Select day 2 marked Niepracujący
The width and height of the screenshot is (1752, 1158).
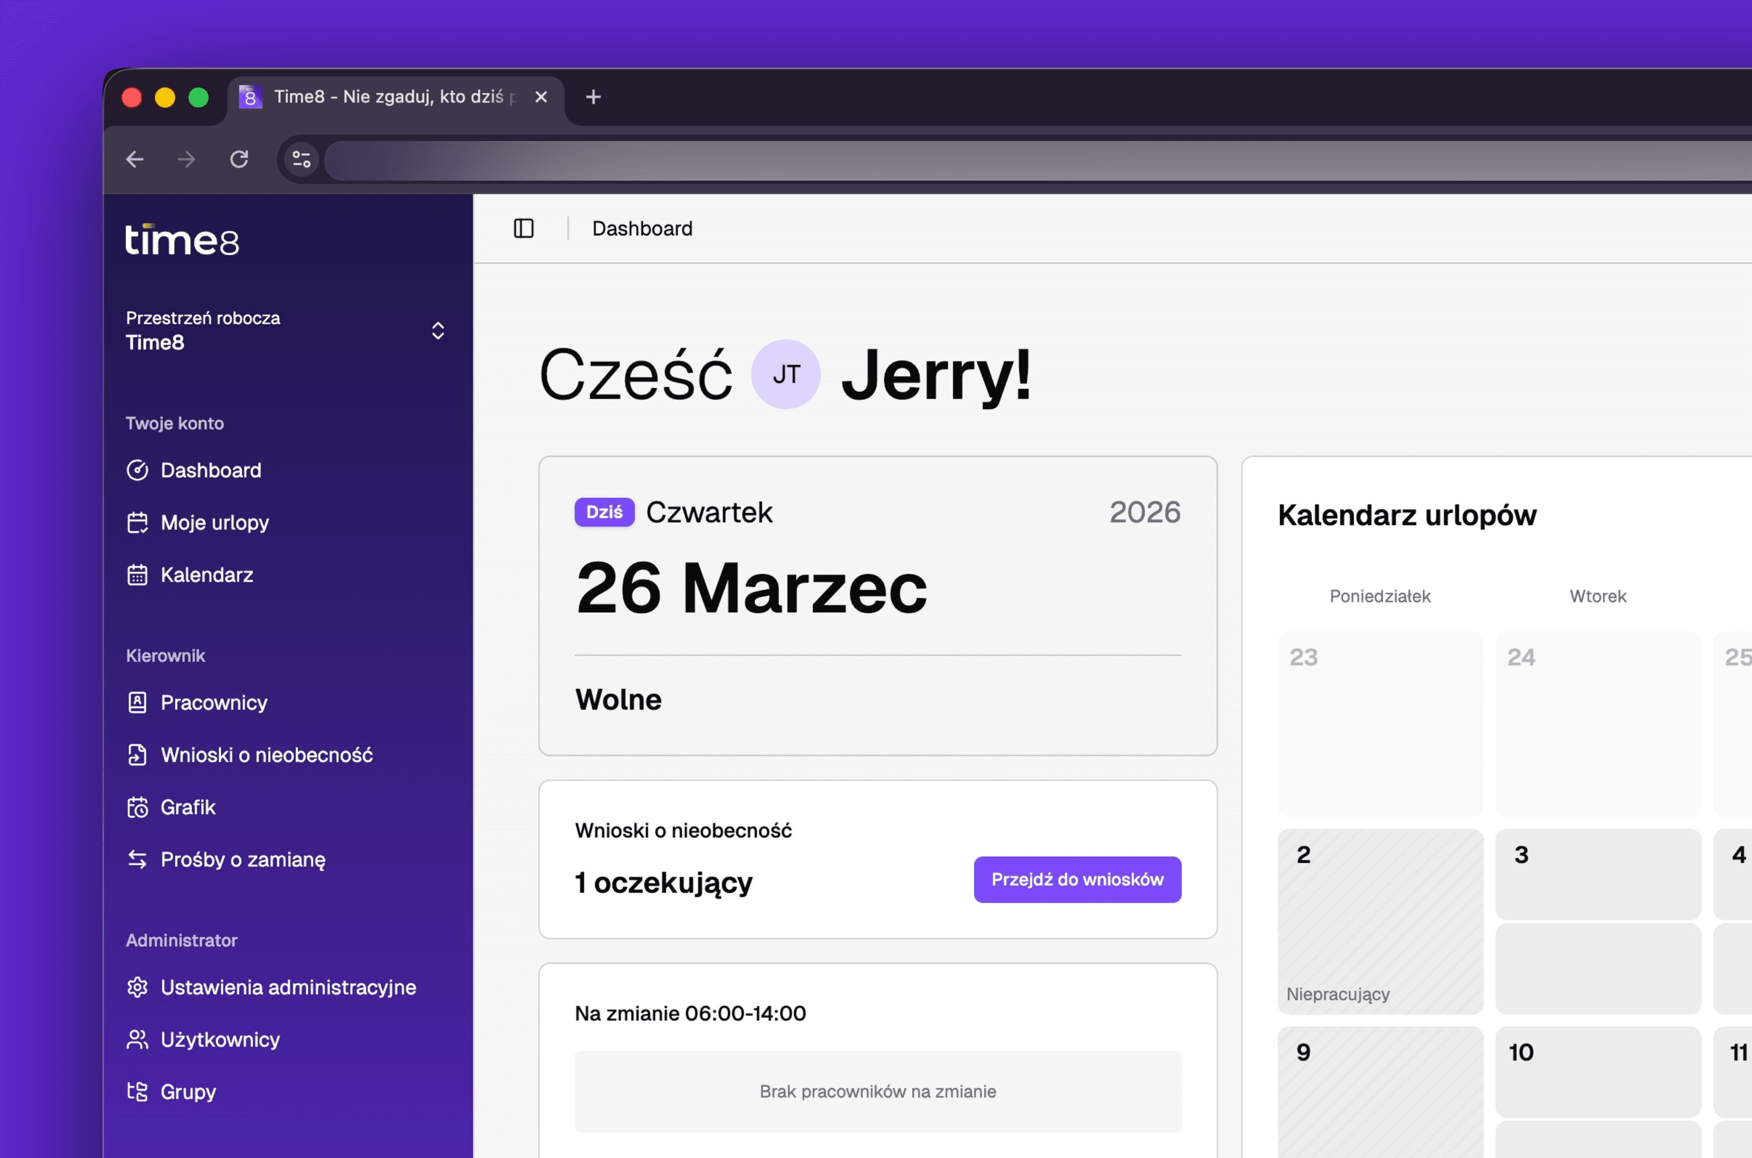(x=1380, y=922)
